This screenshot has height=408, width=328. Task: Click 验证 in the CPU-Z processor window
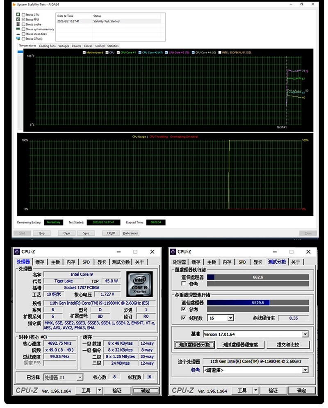[x=117, y=390]
